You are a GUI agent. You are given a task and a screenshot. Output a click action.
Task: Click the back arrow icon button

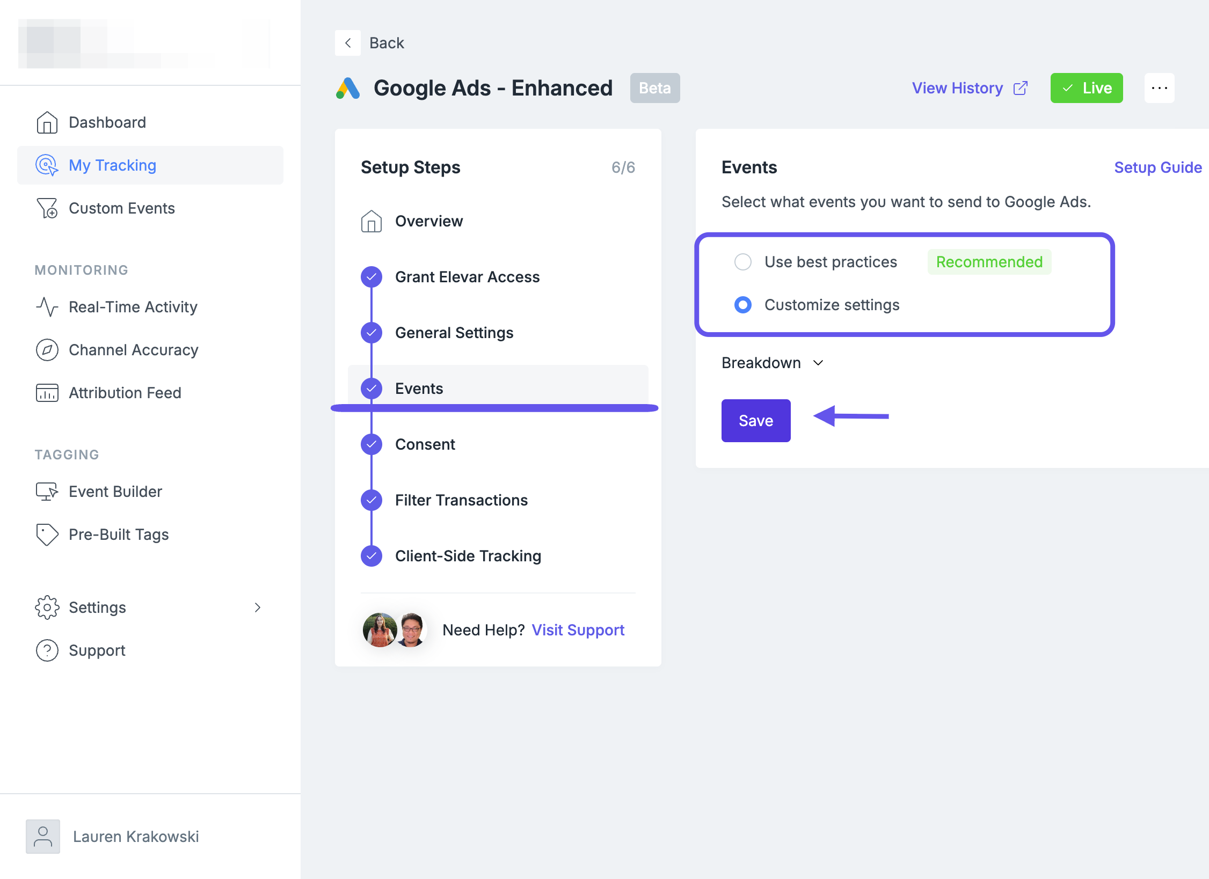click(x=348, y=43)
